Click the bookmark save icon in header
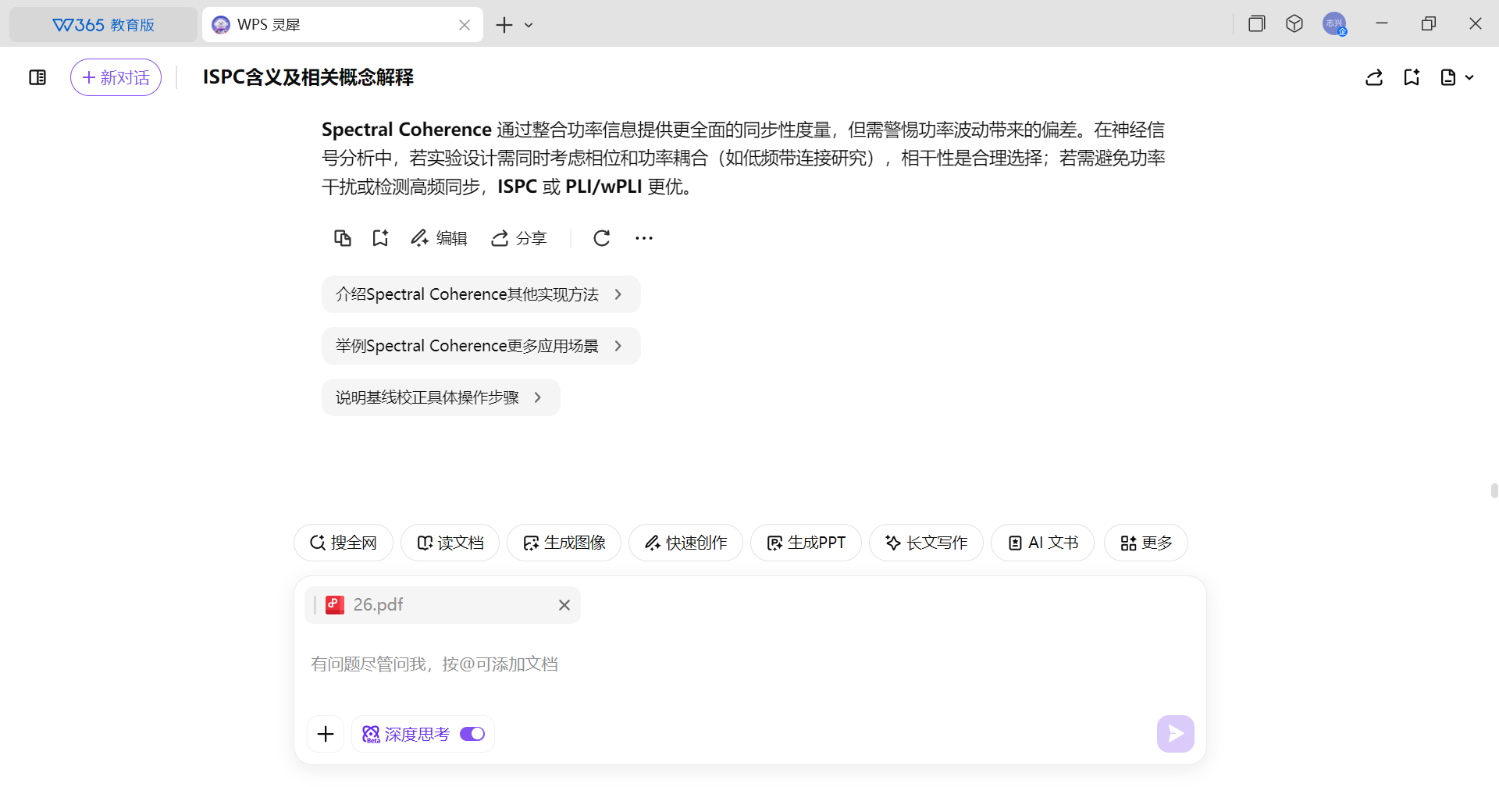This screenshot has width=1499, height=787. pyautogui.click(x=1412, y=77)
